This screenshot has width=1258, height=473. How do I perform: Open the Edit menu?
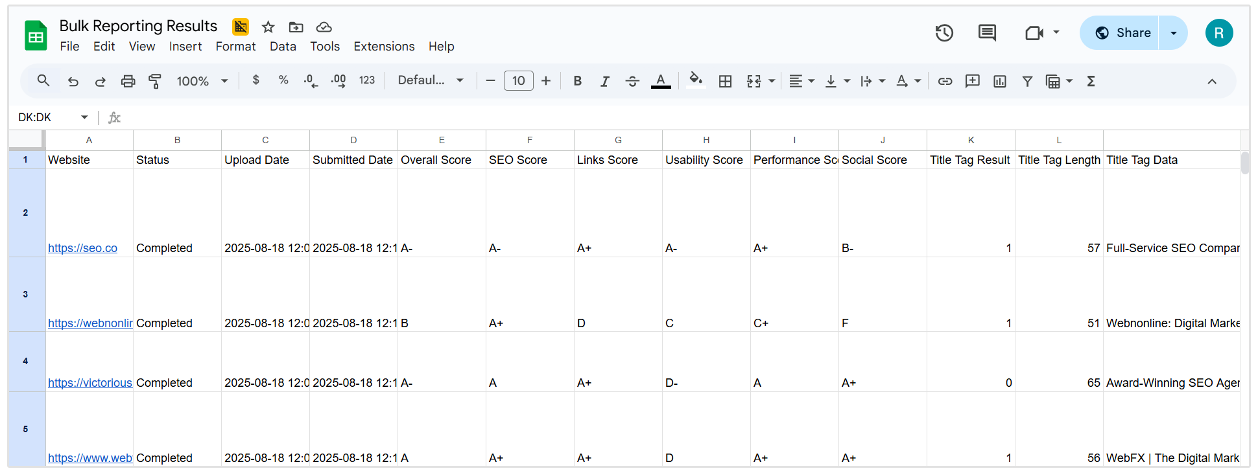[x=104, y=47]
